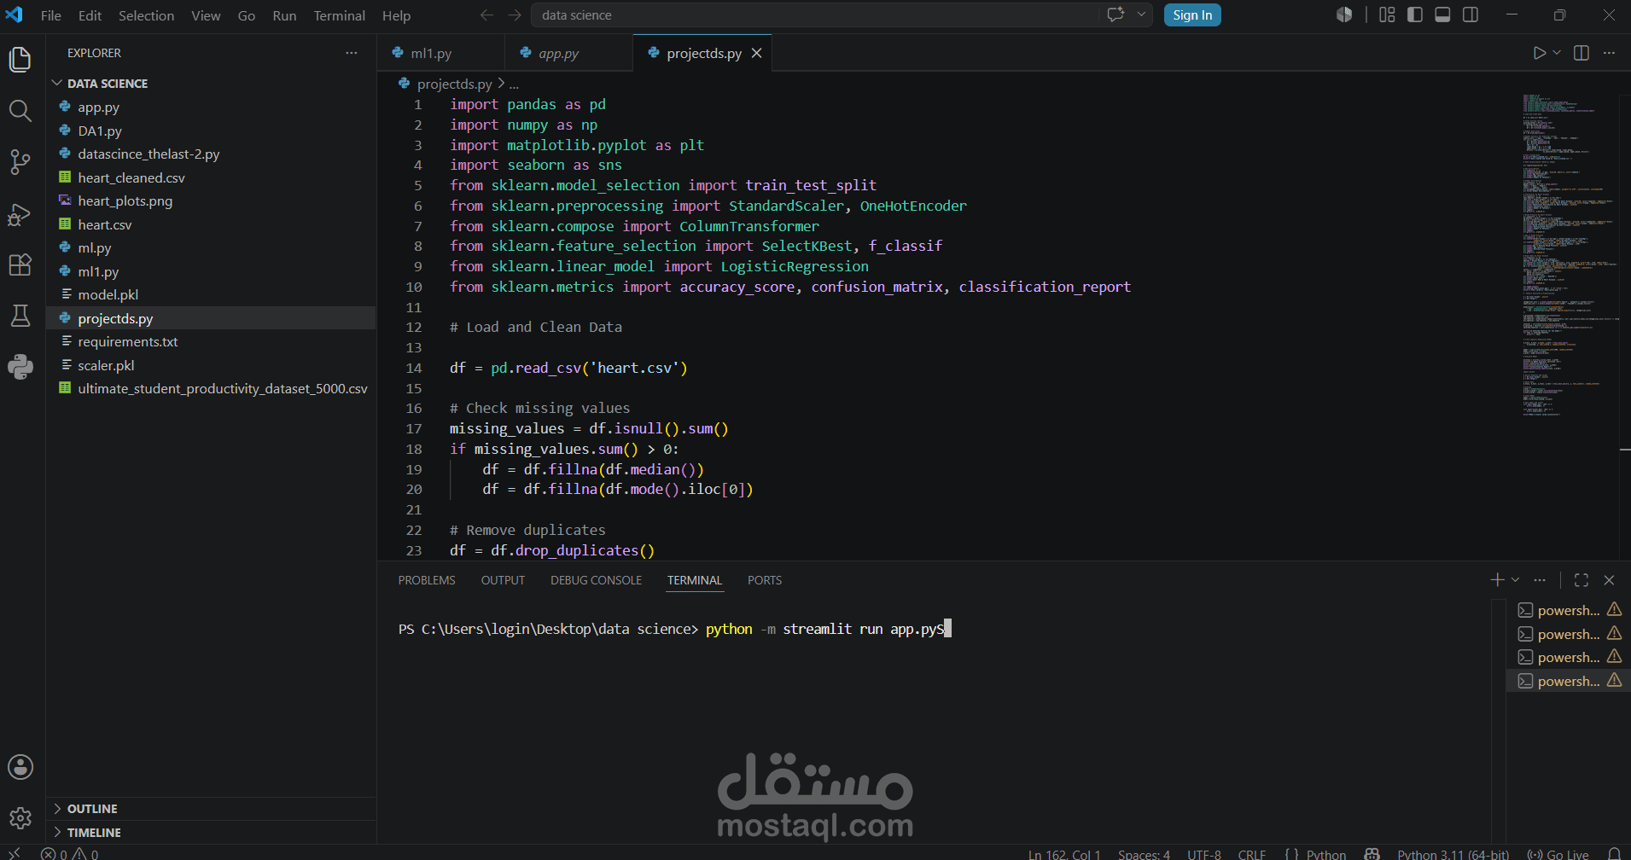Open the Selection menu
Image resolution: width=1631 pixels, height=860 pixels.
[x=146, y=15]
